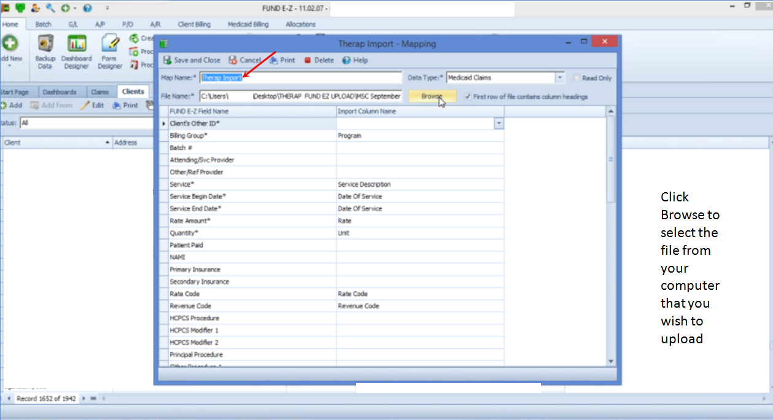Open the quick access toolbar customize arrow
The height and width of the screenshot is (420, 773).
click(107, 8)
